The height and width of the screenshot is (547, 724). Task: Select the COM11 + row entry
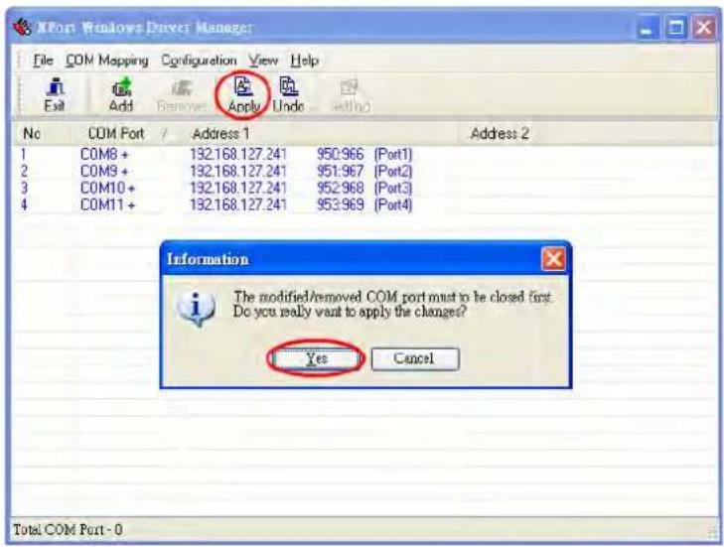click(108, 205)
